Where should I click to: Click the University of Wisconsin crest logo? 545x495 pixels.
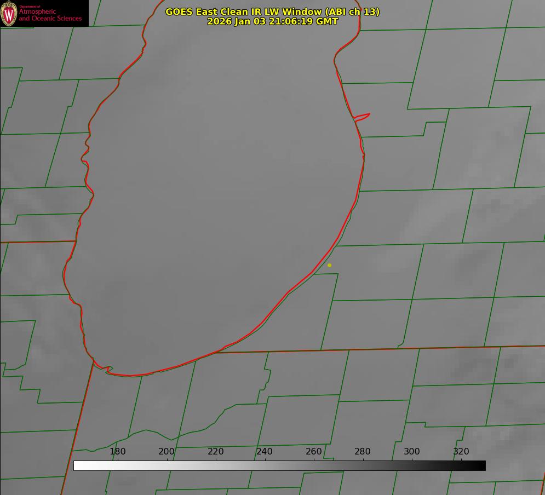pos(9,13)
